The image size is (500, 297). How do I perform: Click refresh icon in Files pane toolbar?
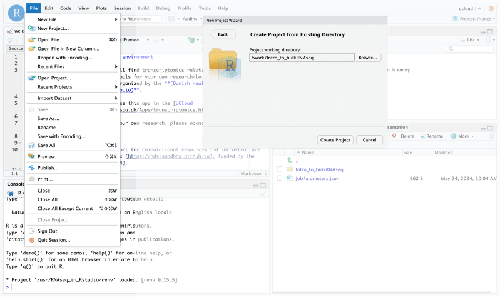(491, 136)
